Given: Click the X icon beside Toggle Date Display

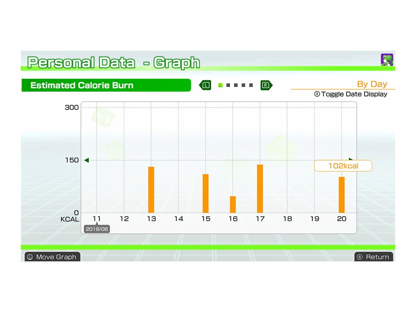Looking at the screenshot, I should (x=317, y=94).
